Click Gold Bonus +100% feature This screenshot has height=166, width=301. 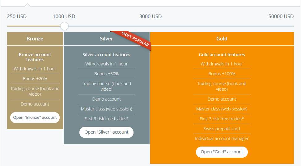click(222, 74)
